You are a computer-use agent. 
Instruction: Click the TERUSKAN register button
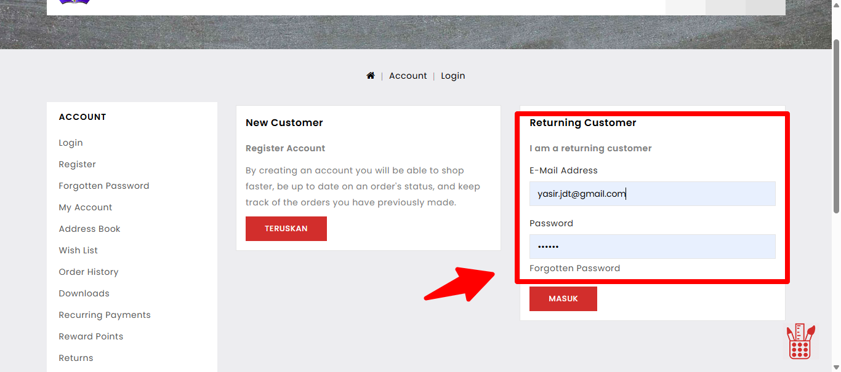pyautogui.click(x=286, y=229)
